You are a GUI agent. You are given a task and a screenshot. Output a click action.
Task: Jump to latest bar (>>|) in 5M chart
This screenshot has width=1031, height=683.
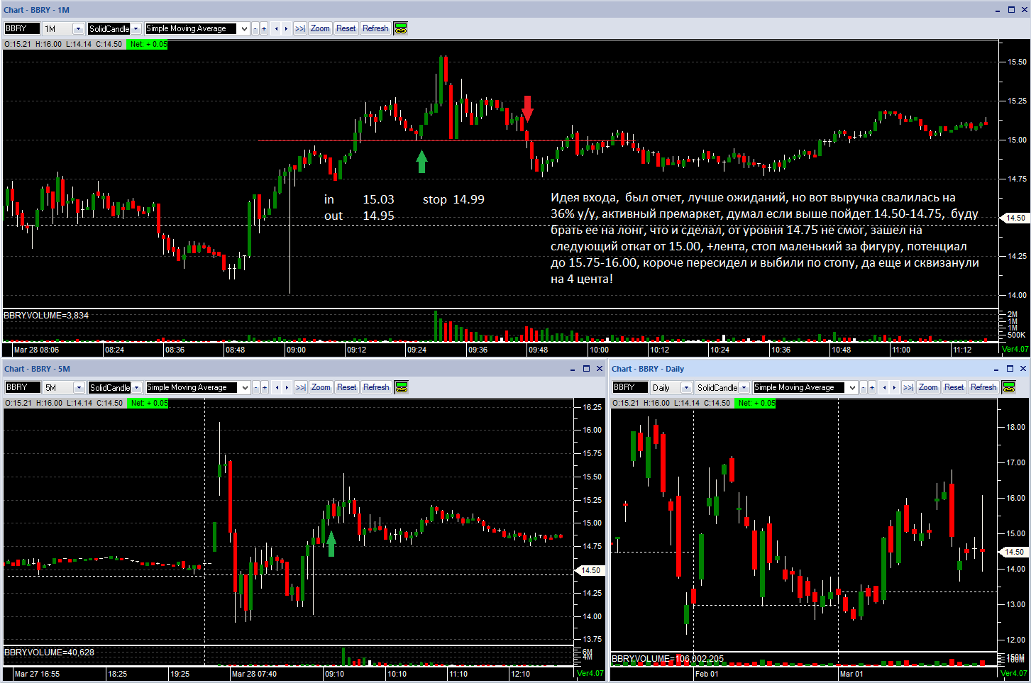click(x=301, y=387)
